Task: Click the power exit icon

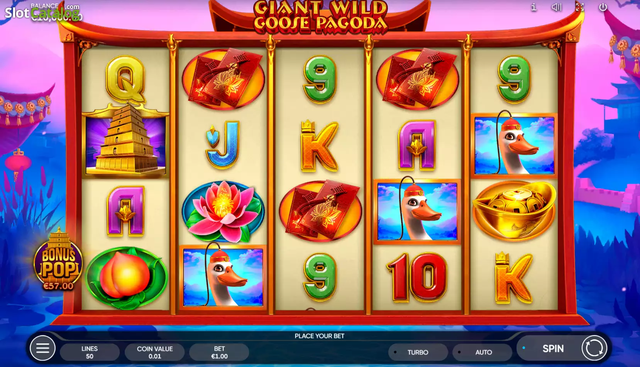Action: [603, 7]
